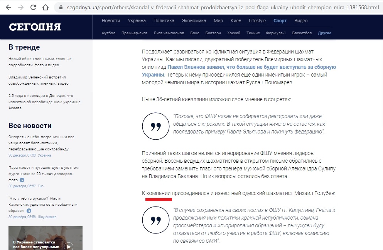Click the В тренде heading

[x=24, y=47]
